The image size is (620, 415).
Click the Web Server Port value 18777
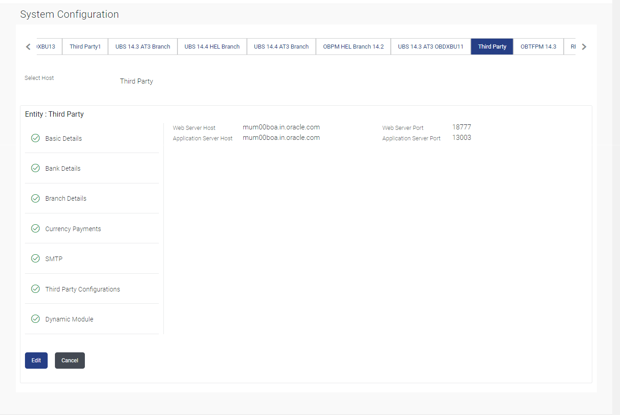pos(462,127)
